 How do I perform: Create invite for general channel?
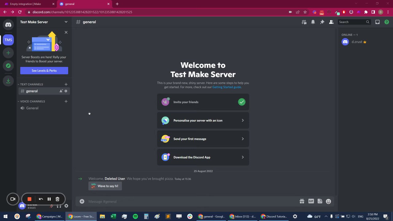coord(61,91)
